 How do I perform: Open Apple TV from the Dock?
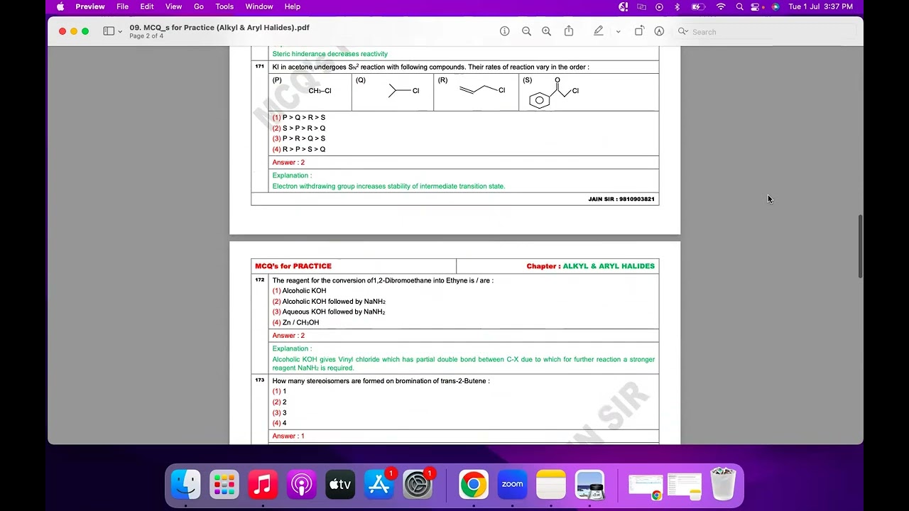[340, 485]
